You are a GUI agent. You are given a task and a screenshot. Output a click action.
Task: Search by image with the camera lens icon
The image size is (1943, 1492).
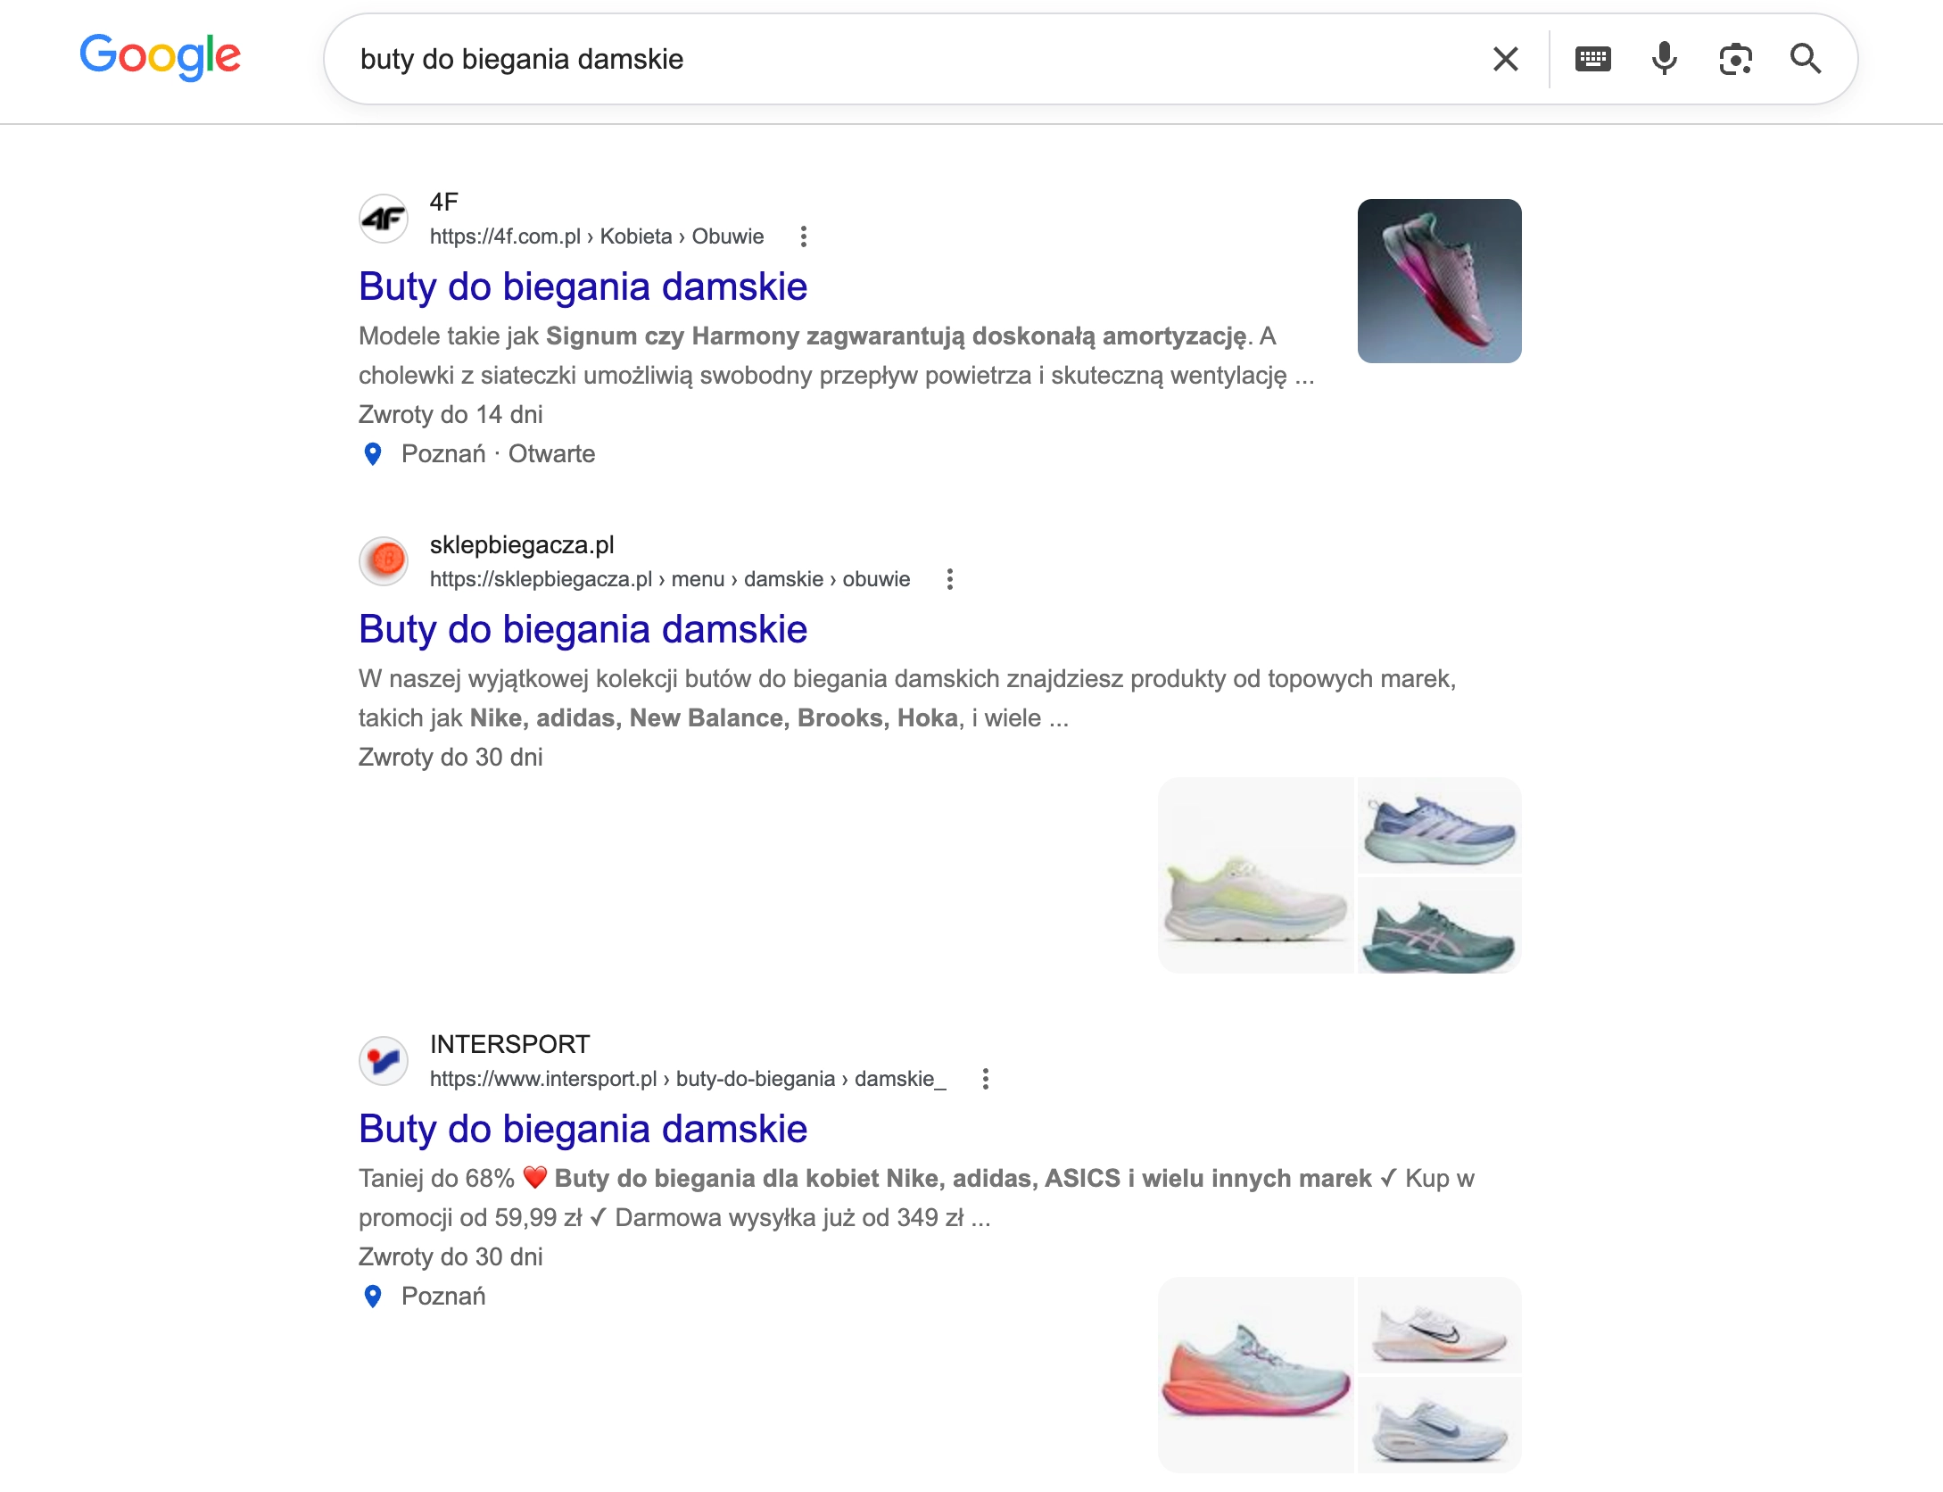pyautogui.click(x=1735, y=59)
